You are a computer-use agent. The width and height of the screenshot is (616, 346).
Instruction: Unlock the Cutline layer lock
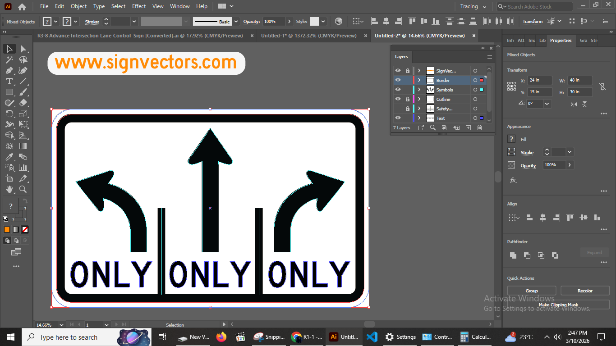pyautogui.click(x=408, y=99)
